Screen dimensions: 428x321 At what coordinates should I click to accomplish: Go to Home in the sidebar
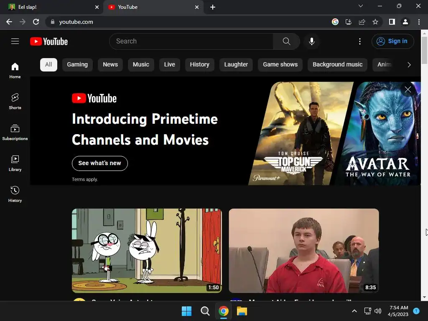[15, 71]
